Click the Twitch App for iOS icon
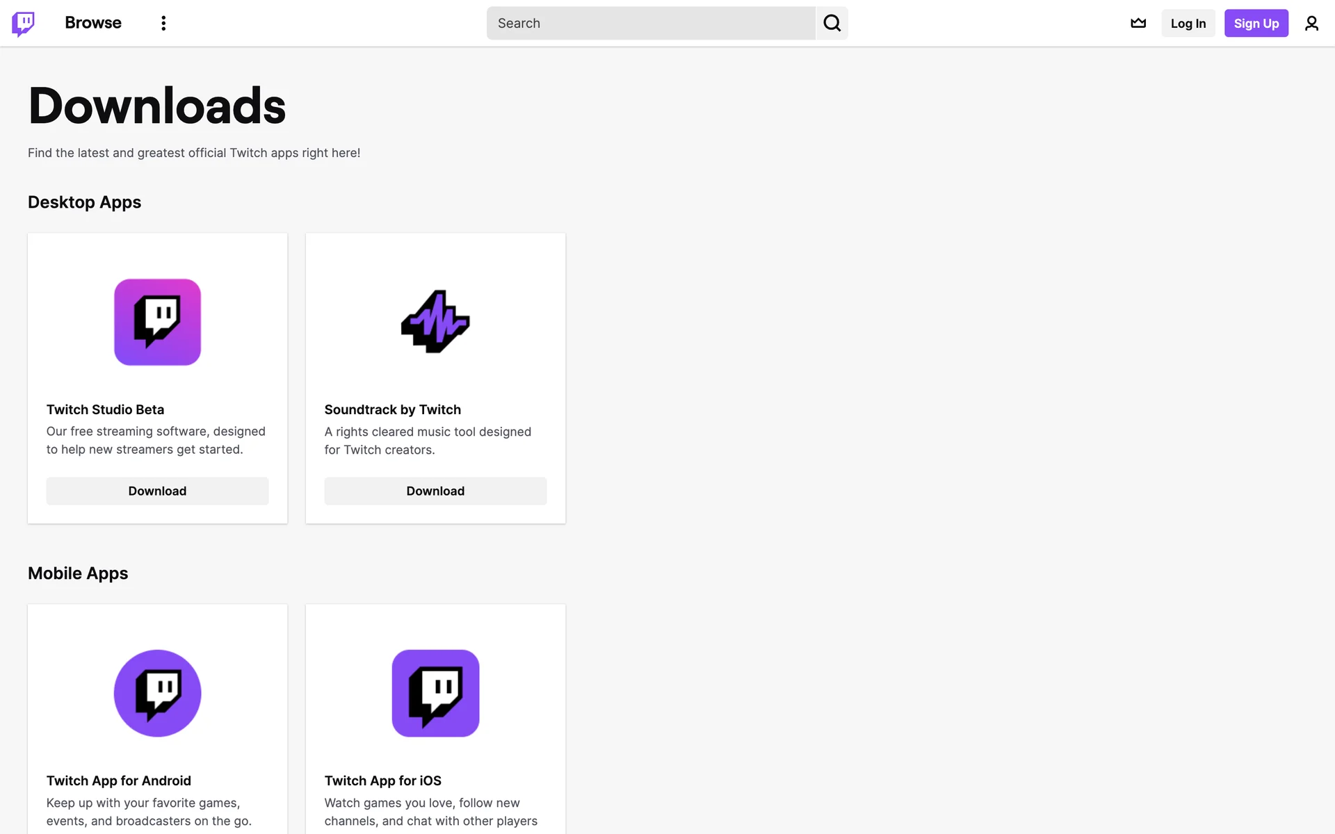This screenshot has width=1335, height=834. 435,693
